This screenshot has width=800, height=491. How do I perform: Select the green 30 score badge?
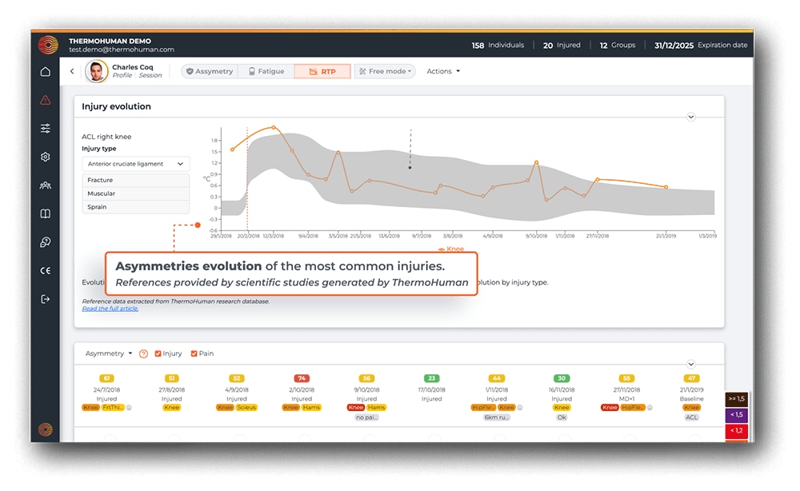[562, 378]
